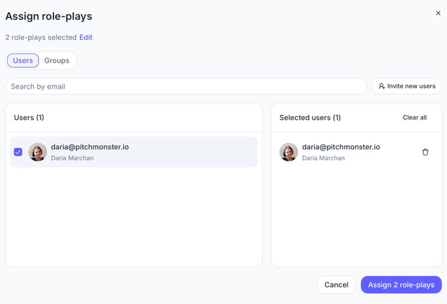The height and width of the screenshot is (304, 447).
Task: Click the Users (1) list header
Action: click(29, 118)
